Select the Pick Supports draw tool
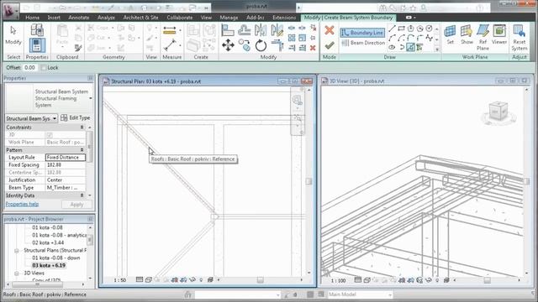The image size is (538, 302). click(419, 47)
